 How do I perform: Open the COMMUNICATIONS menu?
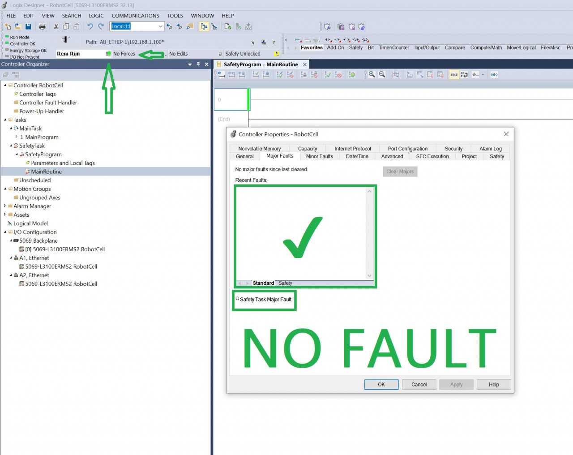135,16
